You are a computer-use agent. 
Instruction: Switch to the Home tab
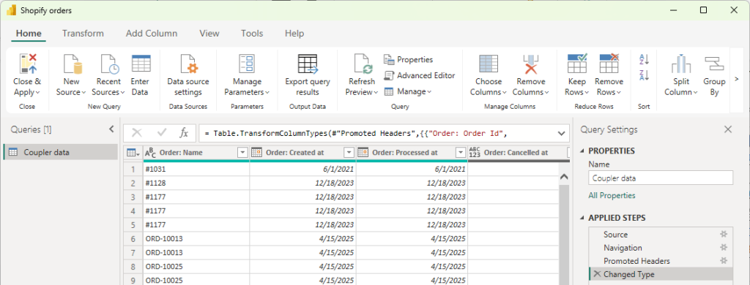[29, 34]
